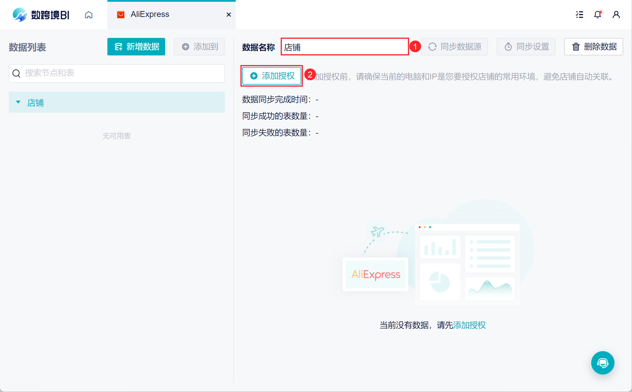The image size is (632, 392).
Task: Click the 同步失败的表数量 label
Action: (277, 133)
